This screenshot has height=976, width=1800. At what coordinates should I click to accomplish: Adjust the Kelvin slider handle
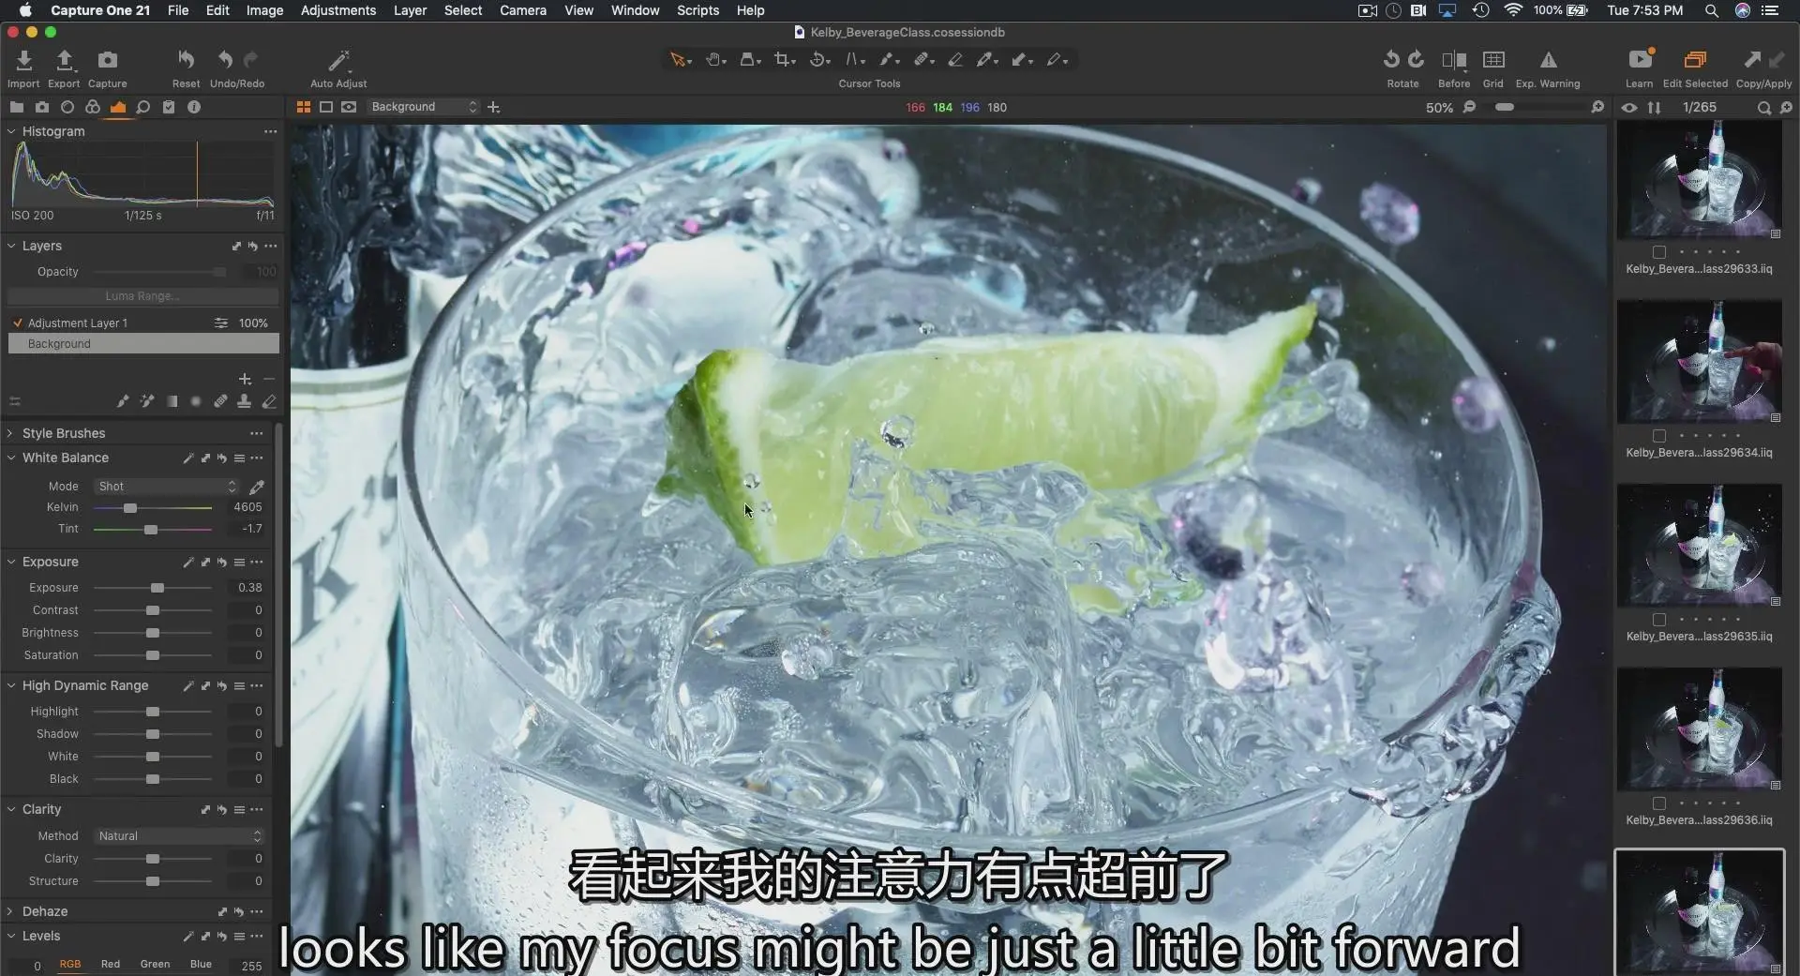(130, 508)
